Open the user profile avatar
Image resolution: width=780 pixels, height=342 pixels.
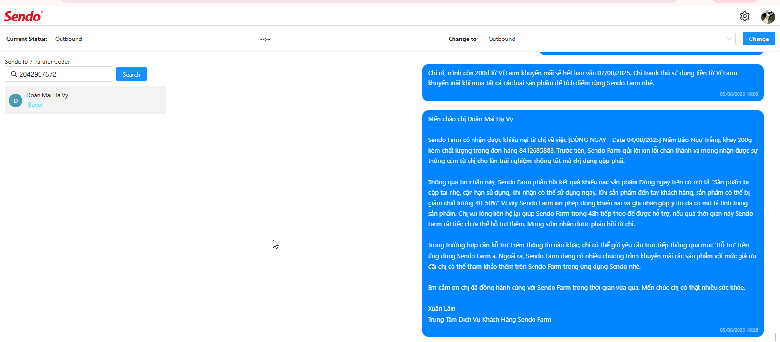(x=768, y=17)
